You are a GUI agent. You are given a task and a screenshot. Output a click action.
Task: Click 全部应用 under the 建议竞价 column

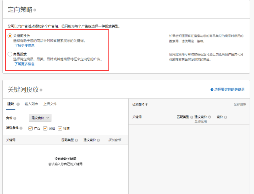pyautogui.click(x=201, y=121)
